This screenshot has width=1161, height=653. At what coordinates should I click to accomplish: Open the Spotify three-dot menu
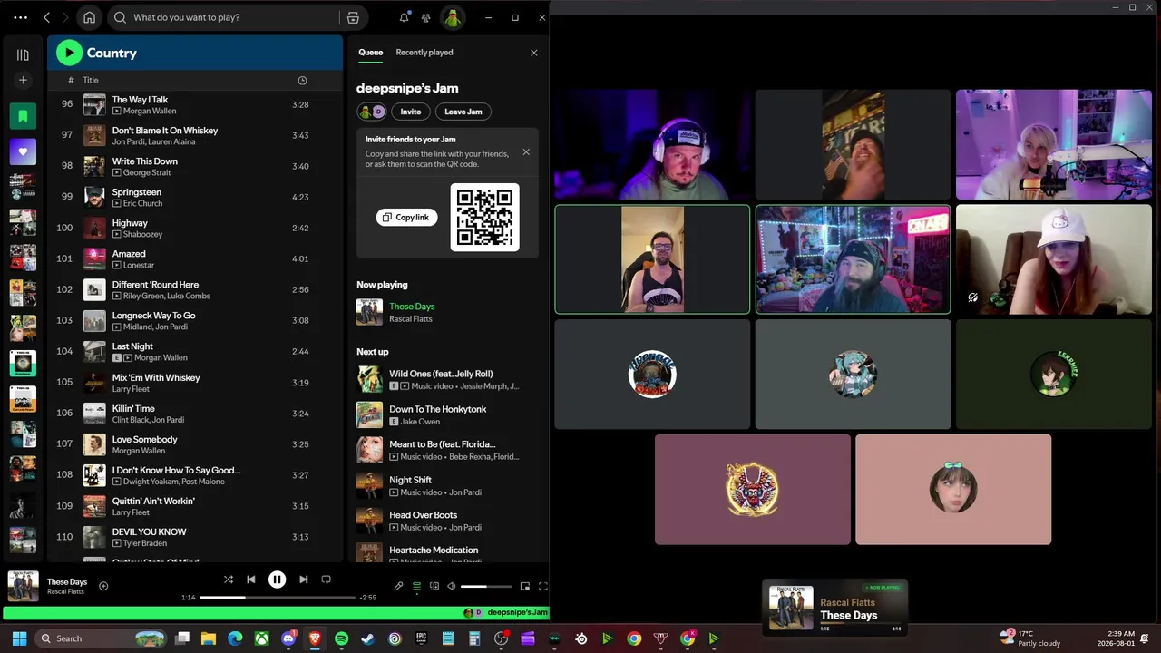tap(21, 17)
